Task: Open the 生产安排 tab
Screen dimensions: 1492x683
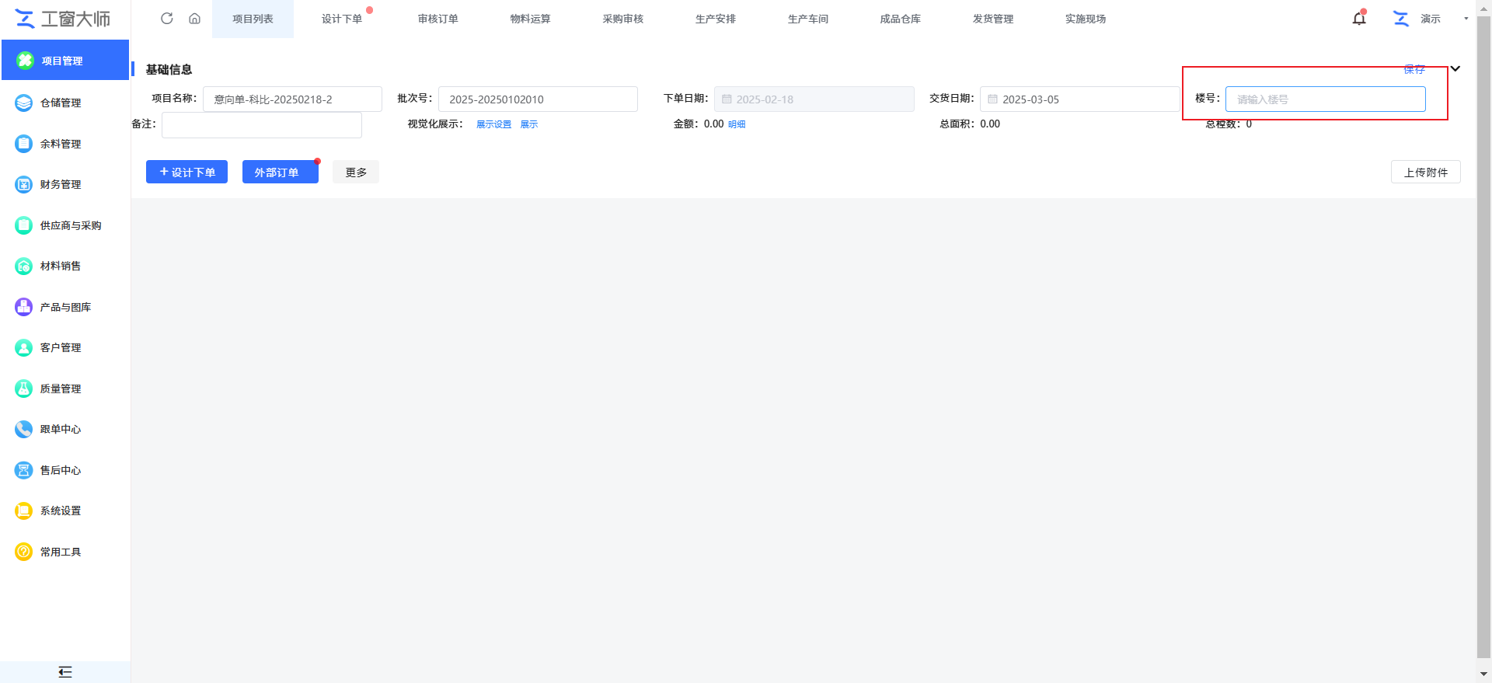Action: (715, 19)
